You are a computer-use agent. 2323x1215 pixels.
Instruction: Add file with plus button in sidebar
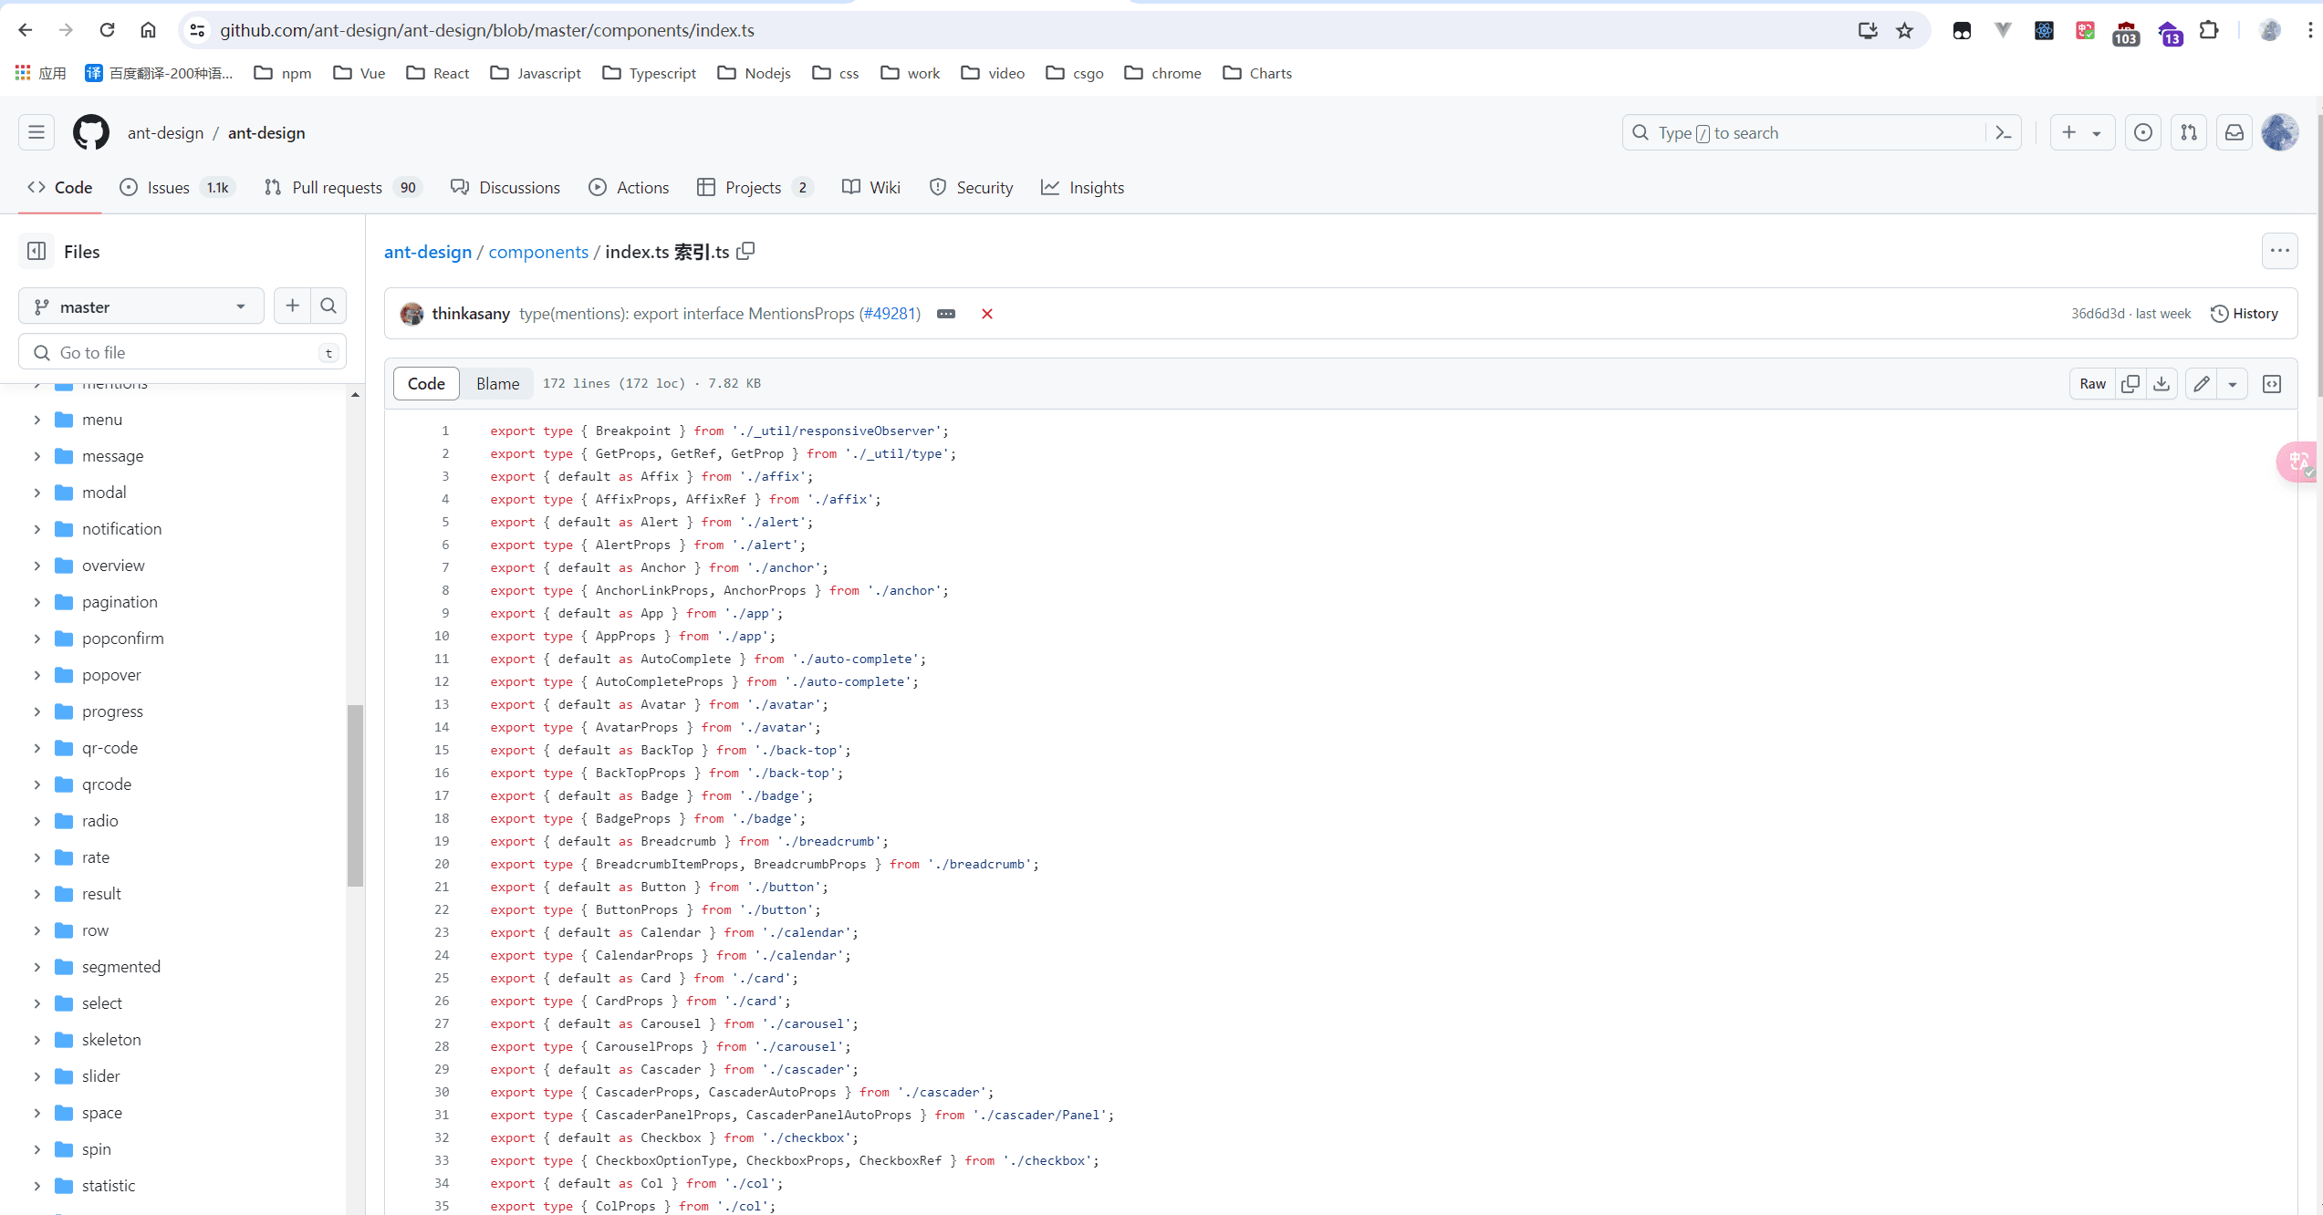pos(292,306)
